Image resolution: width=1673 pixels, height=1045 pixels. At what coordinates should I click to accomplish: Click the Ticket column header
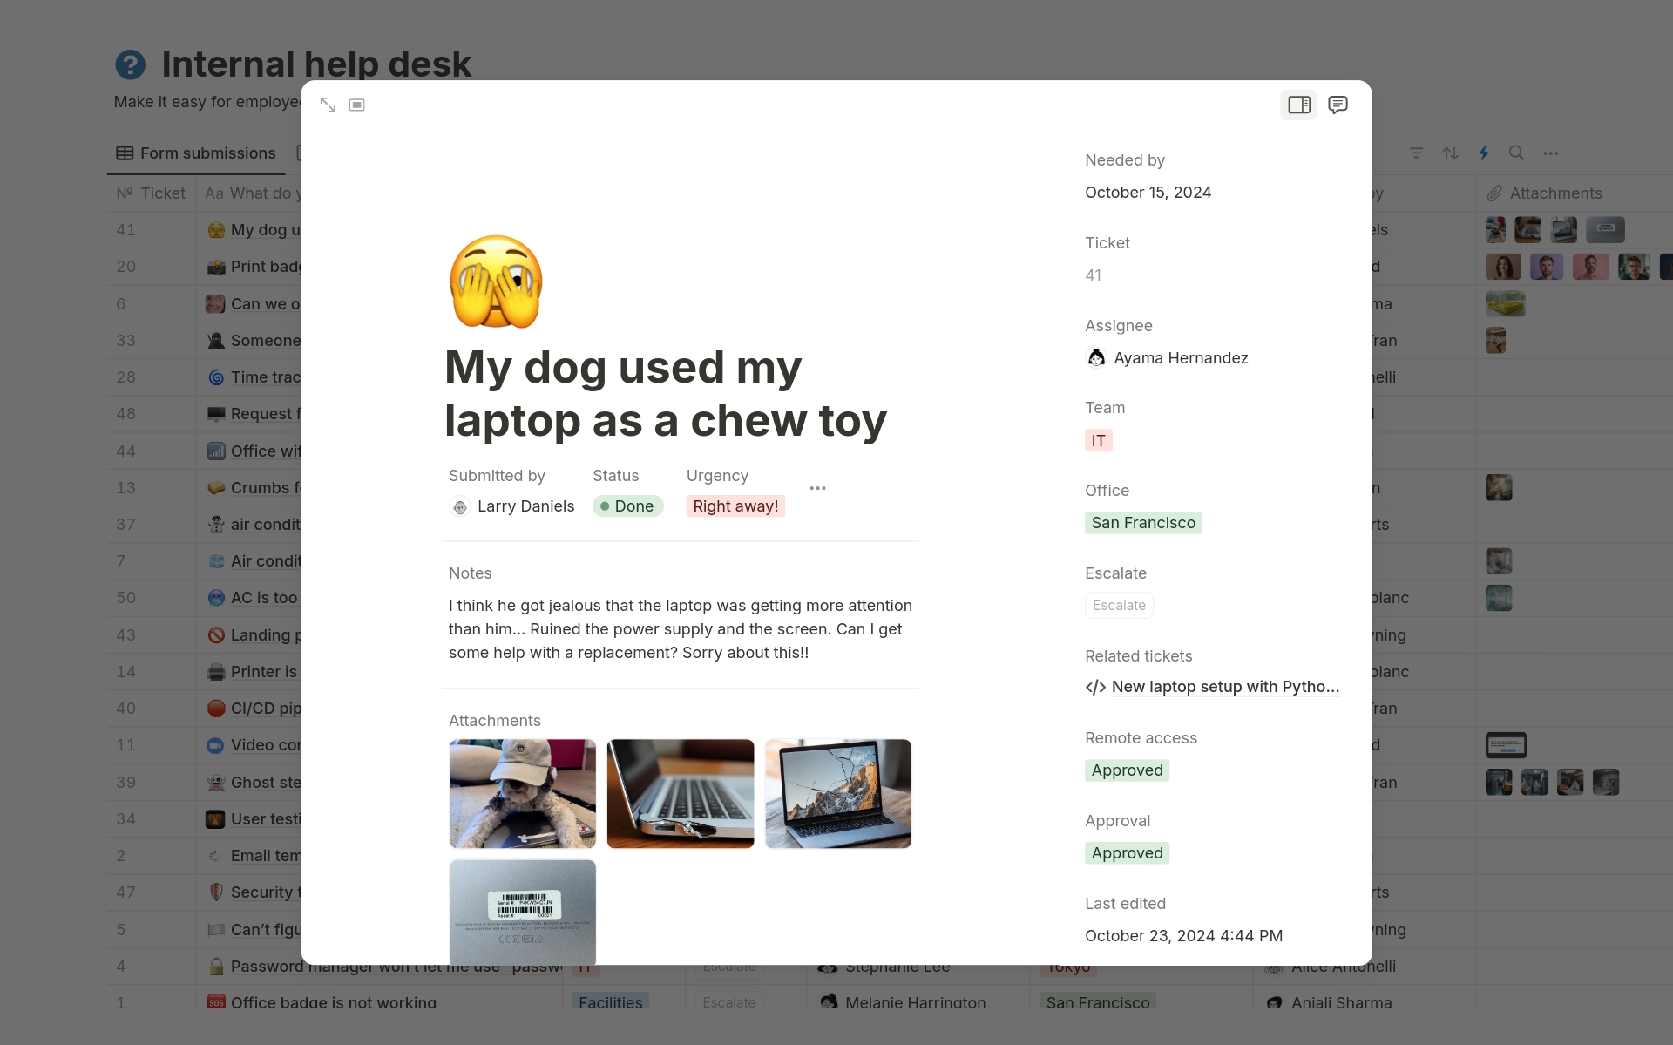152,193
